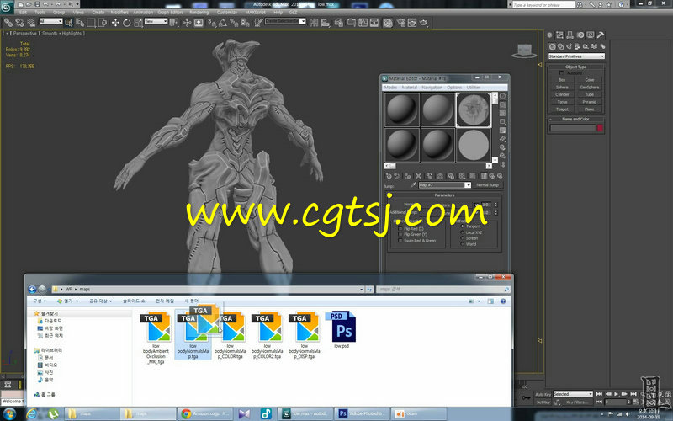This screenshot has width=673, height=421.
Task: Open Render Setup from main toolbar
Action: (400, 23)
